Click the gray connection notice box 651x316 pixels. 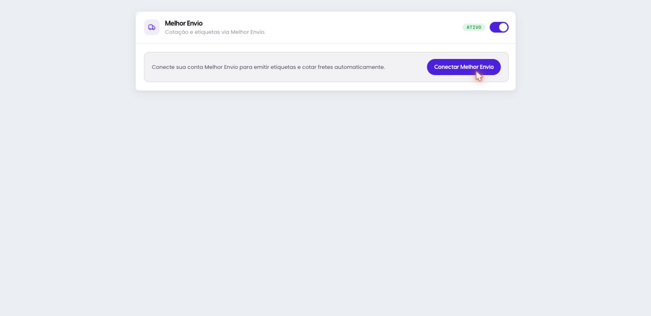pyautogui.click(x=326, y=67)
